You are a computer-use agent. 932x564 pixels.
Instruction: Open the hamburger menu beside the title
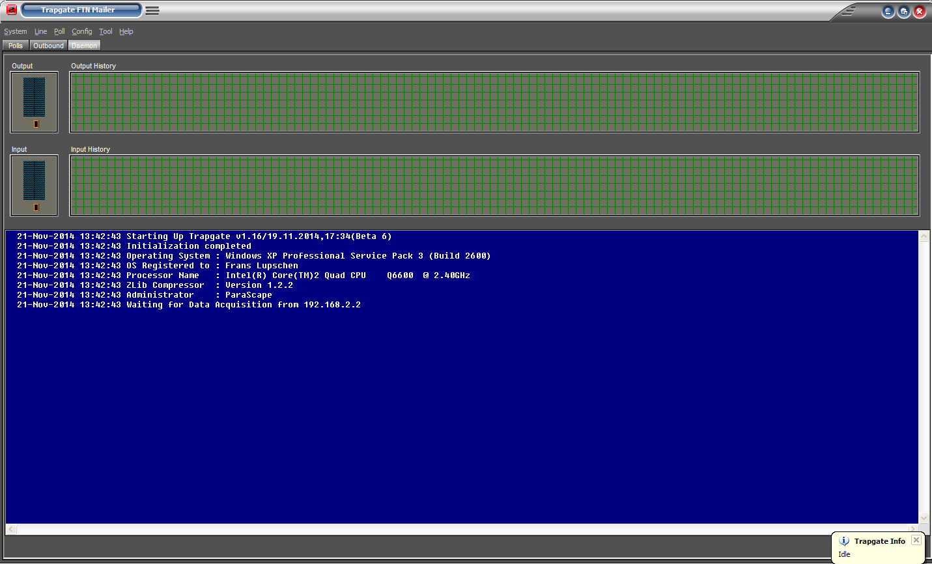pyautogui.click(x=152, y=10)
